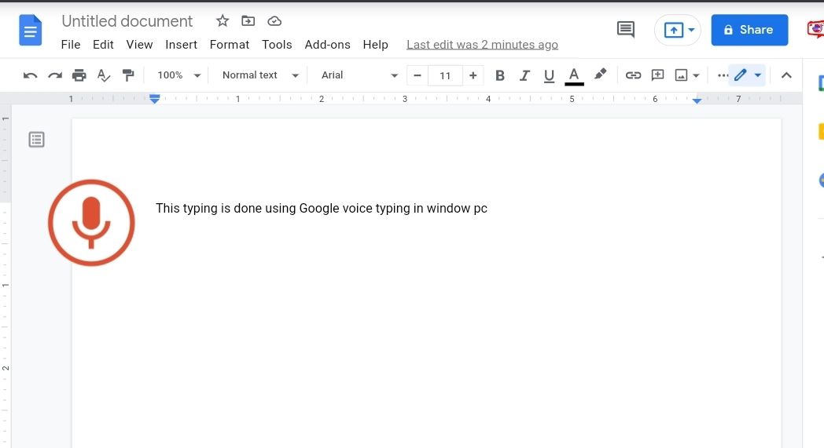The height and width of the screenshot is (448, 824).
Task: Expand the Insert image dropdown arrow
Action: click(x=696, y=76)
